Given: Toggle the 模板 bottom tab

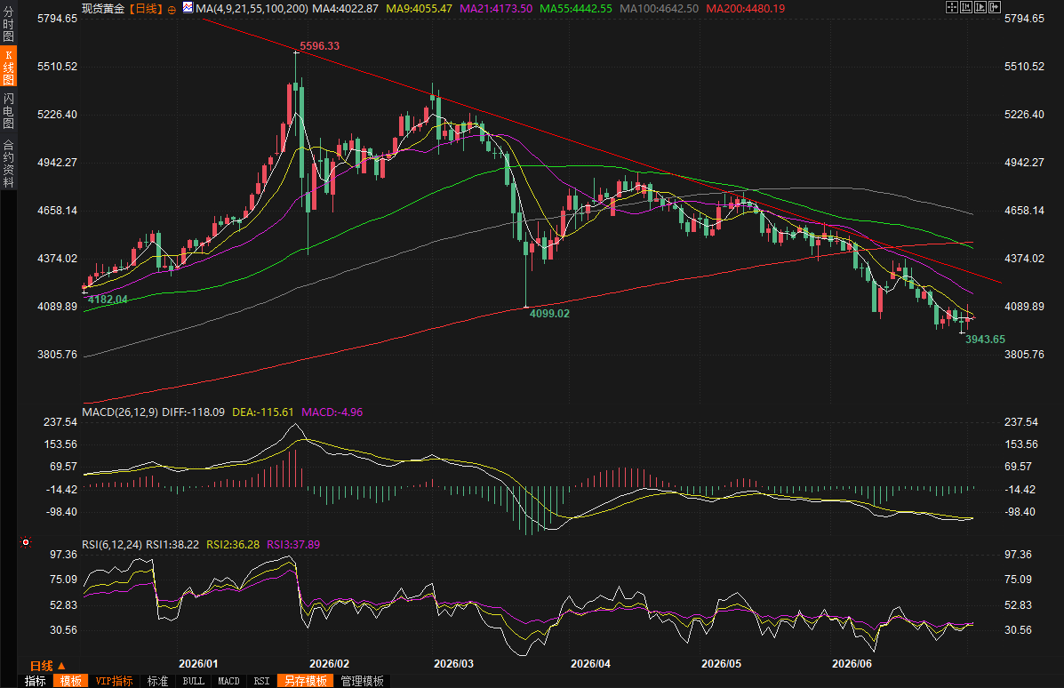Looking at the screenshot, I should pyautogui.click(x=70, y=681).
